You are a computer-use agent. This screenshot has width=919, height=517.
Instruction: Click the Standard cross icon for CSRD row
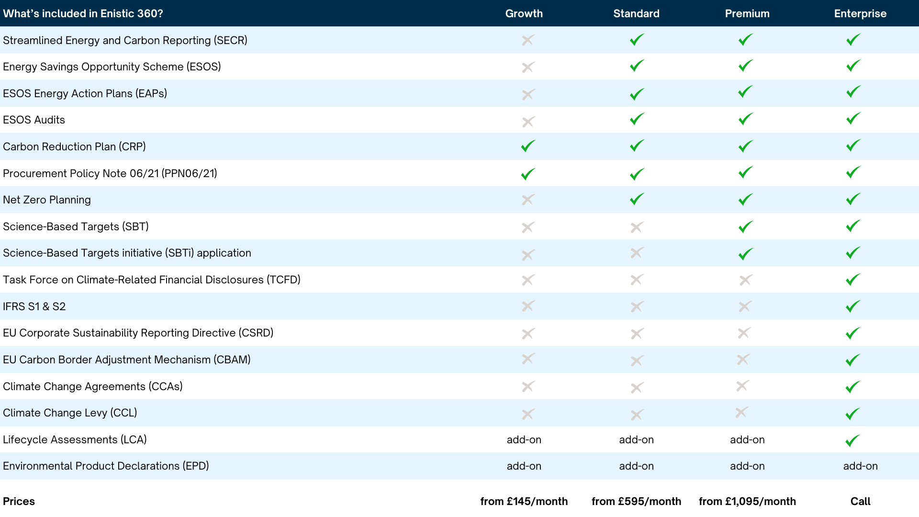pos(637,334)
